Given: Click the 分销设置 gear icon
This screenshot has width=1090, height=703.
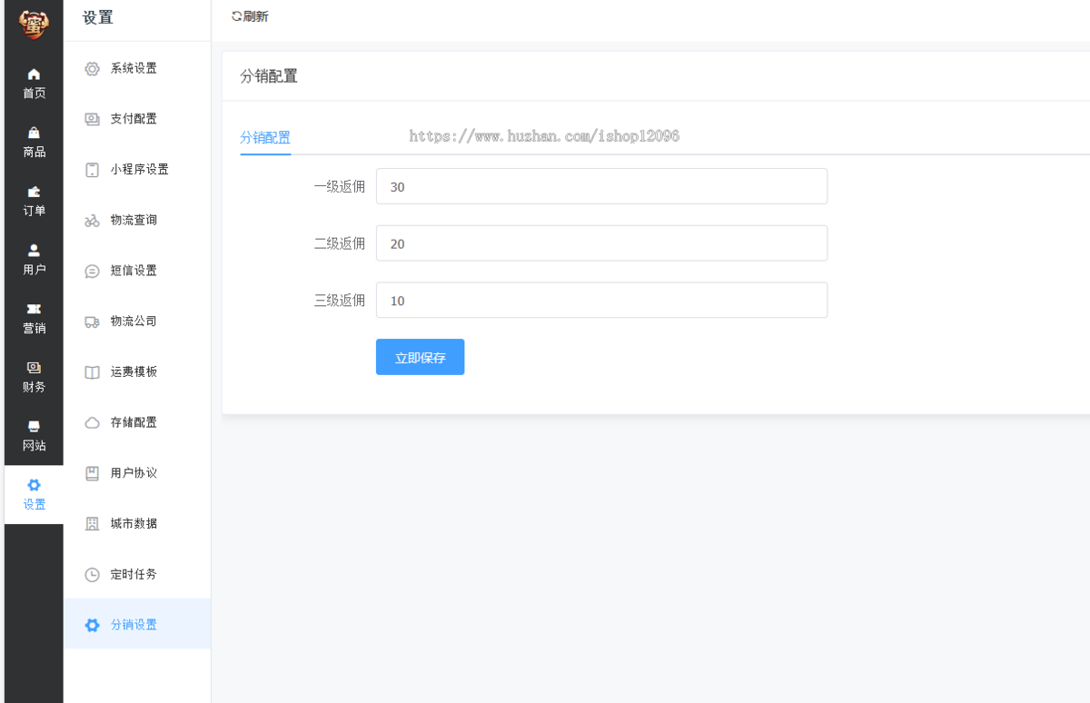Looking at the screenshot, I should tap(92, 625).
